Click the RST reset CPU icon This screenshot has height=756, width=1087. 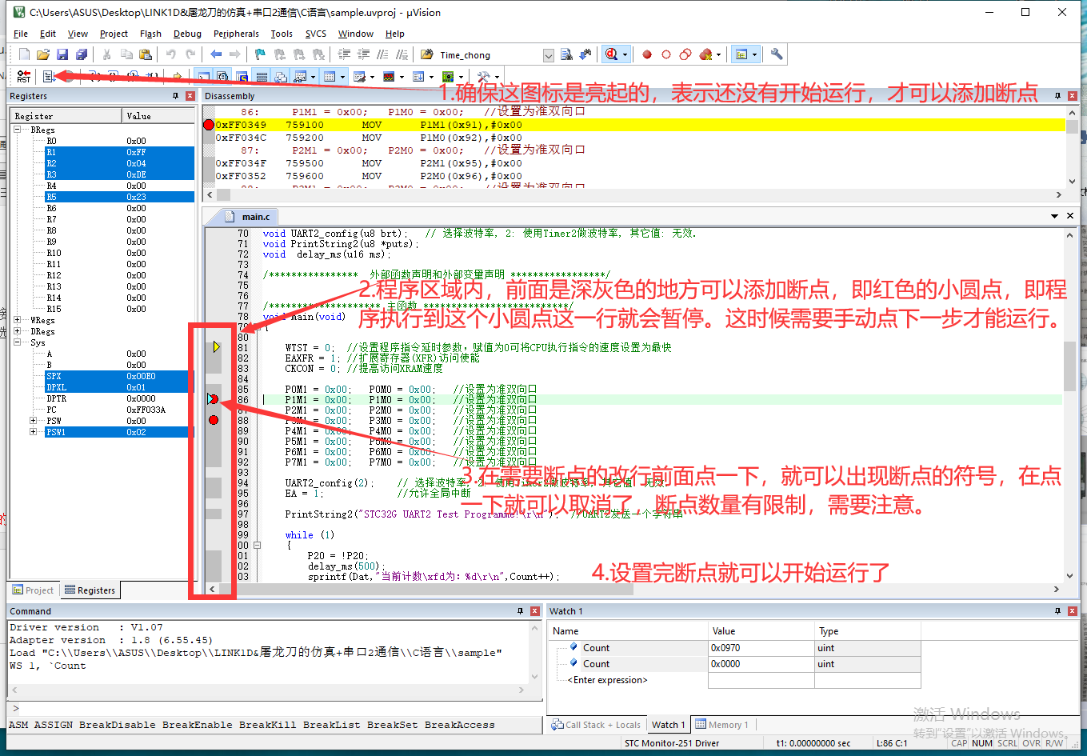pyautogui.click(x=24, y=77)
